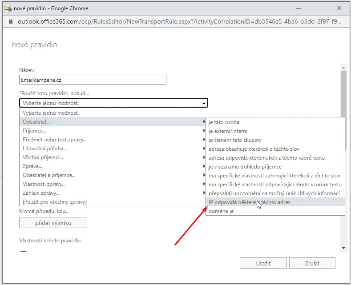Expand arrow beside 'Vlastnosti zprávy...' row
The height and width of the screenshot is (285, 351).
(204, 184)
